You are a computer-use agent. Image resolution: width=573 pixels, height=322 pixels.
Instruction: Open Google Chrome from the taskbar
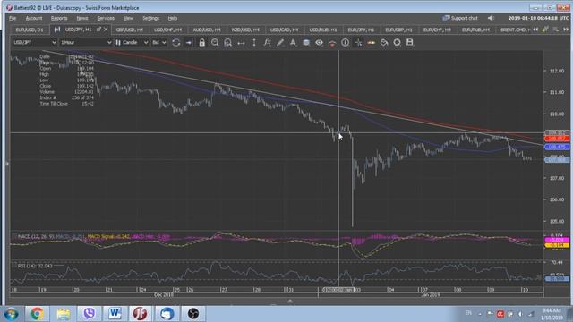(x=37, y=314)
